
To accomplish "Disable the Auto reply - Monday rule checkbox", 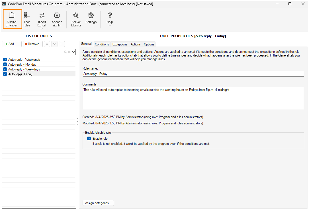I will 5,64.
